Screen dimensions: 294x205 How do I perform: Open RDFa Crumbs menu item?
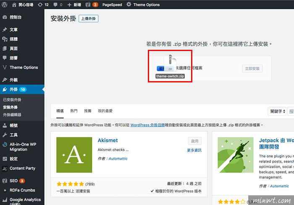(x=22, y=190)
